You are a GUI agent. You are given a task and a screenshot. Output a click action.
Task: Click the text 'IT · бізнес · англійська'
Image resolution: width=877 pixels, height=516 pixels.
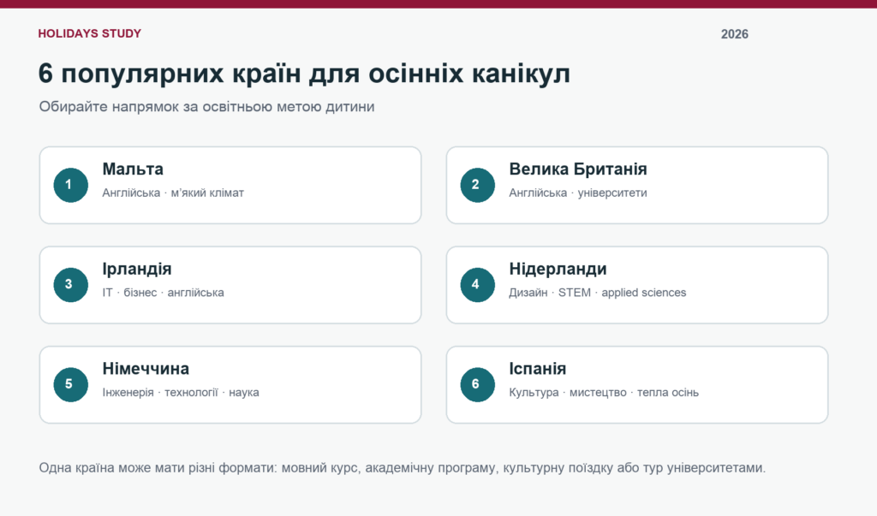pos(163,293)
